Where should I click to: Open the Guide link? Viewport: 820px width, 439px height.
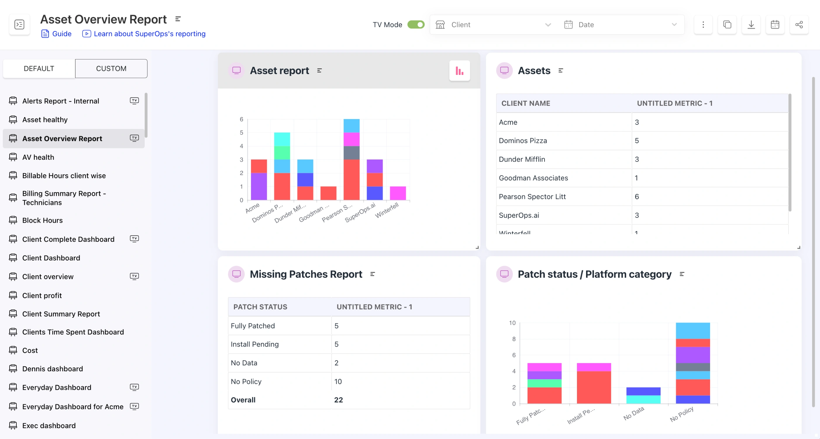pos(56,34)
